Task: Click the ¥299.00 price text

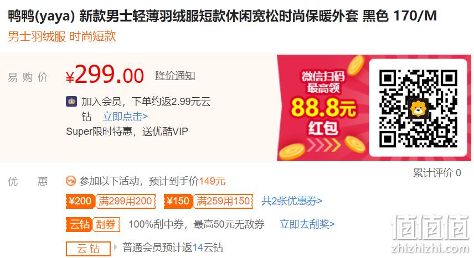Action: pos(105,75)
